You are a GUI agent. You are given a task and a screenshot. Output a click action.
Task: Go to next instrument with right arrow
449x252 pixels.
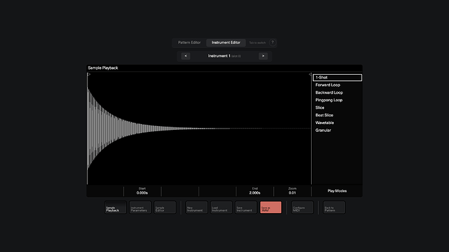263,56
